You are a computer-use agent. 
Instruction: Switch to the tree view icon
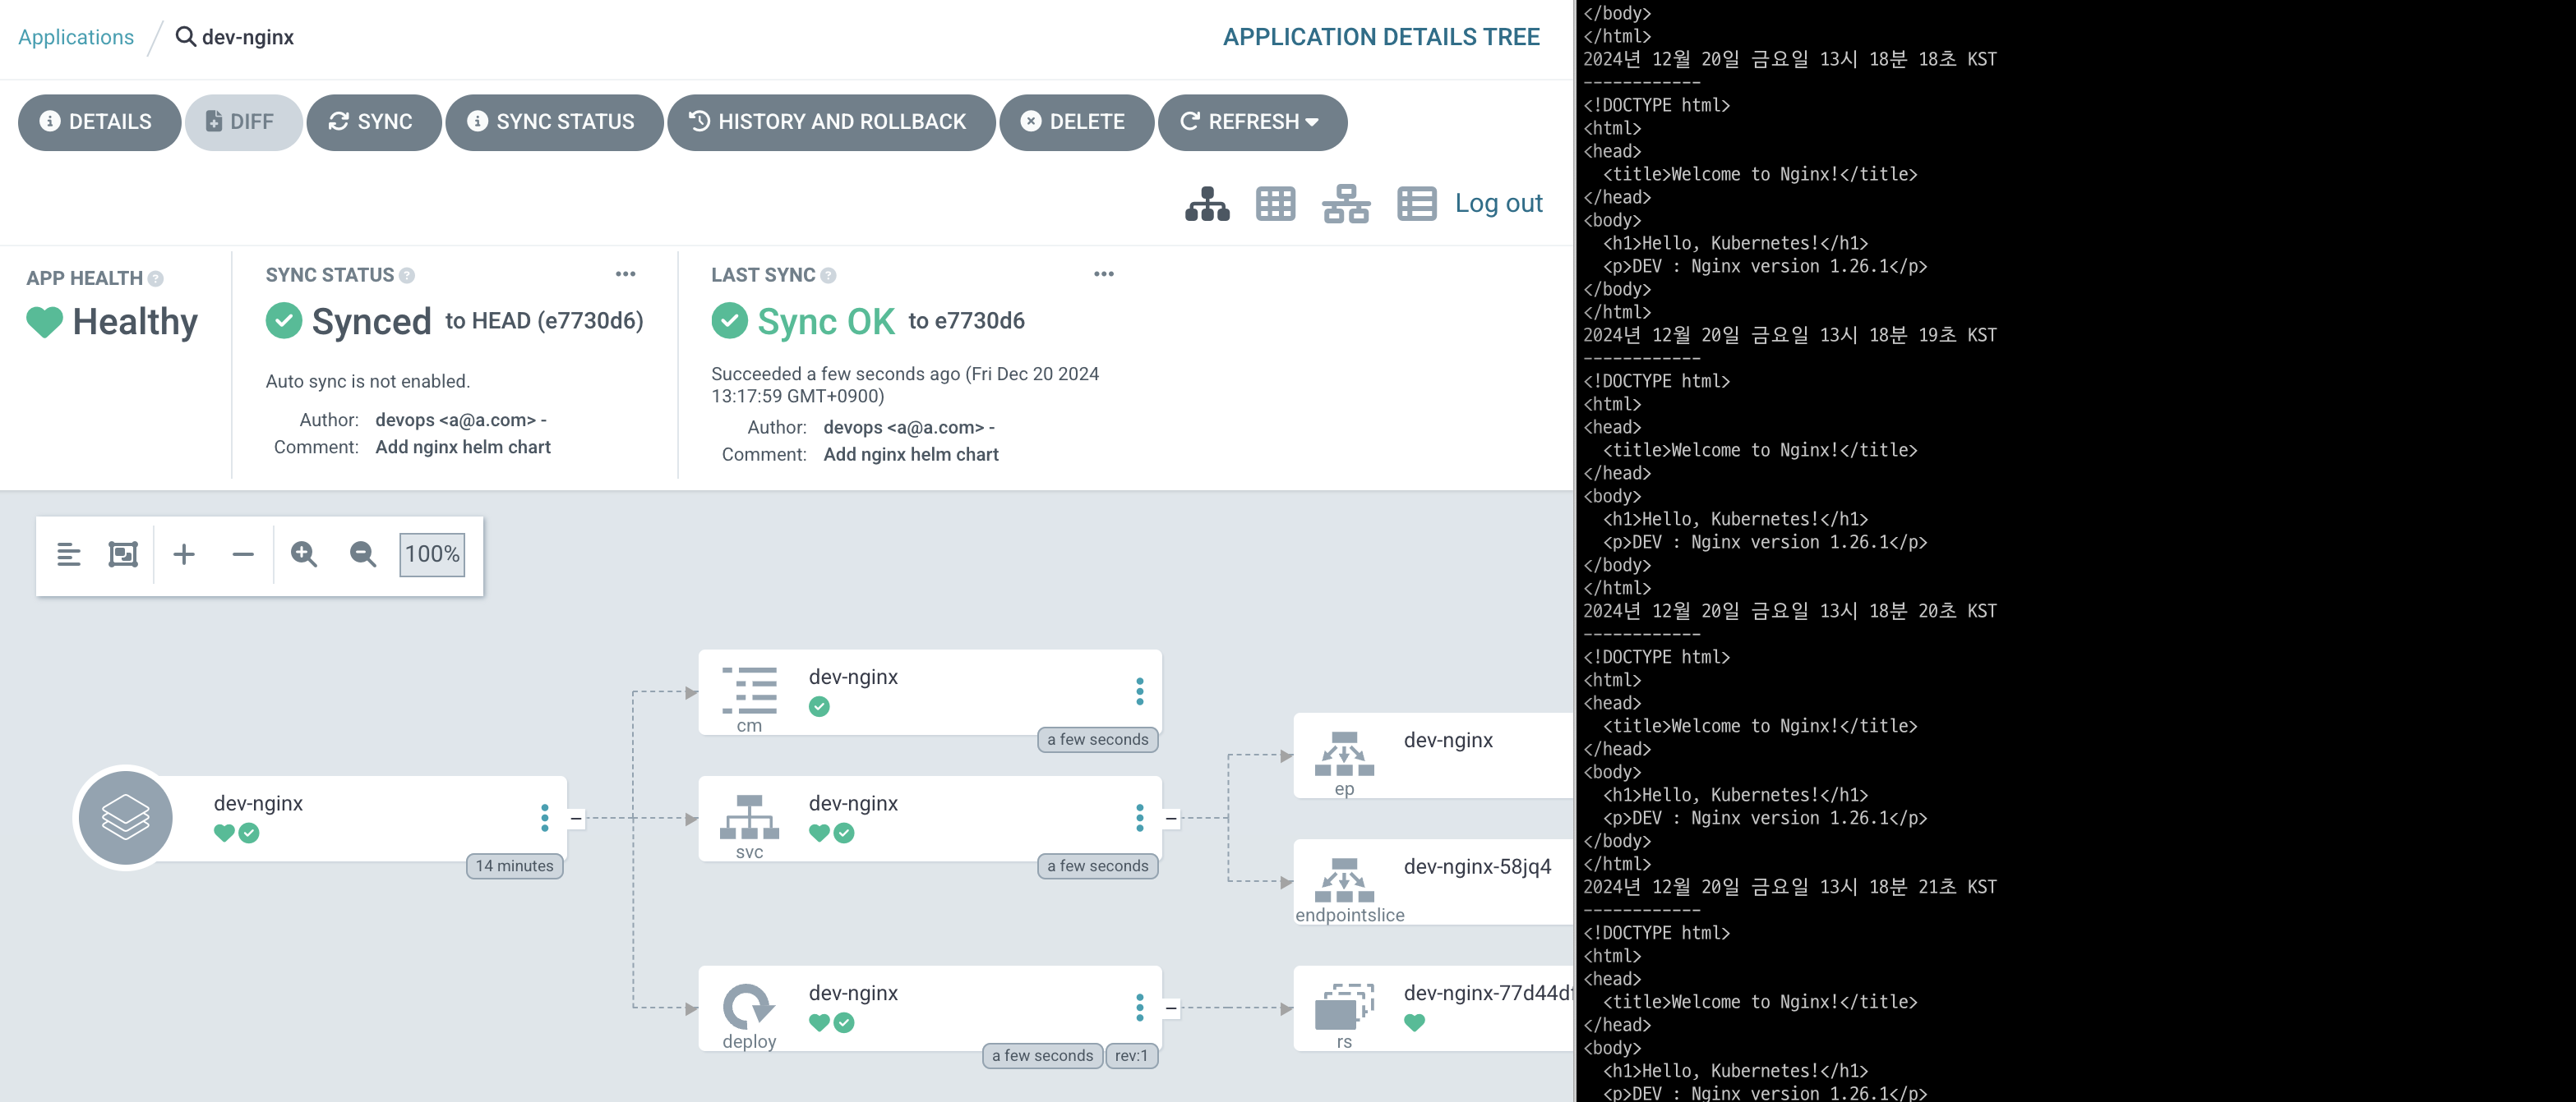1207,204
